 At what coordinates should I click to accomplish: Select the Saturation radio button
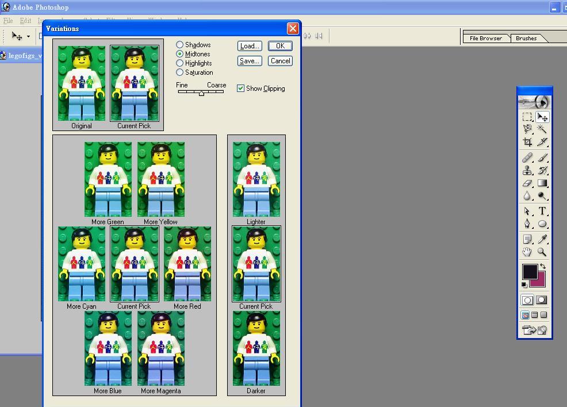[179, 72]
